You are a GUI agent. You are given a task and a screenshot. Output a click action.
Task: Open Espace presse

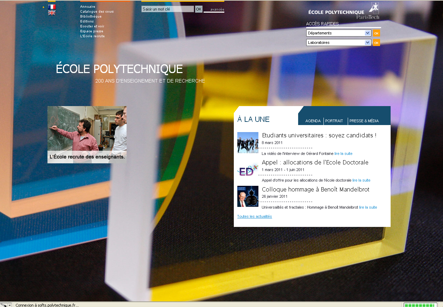tap(92, 31)
